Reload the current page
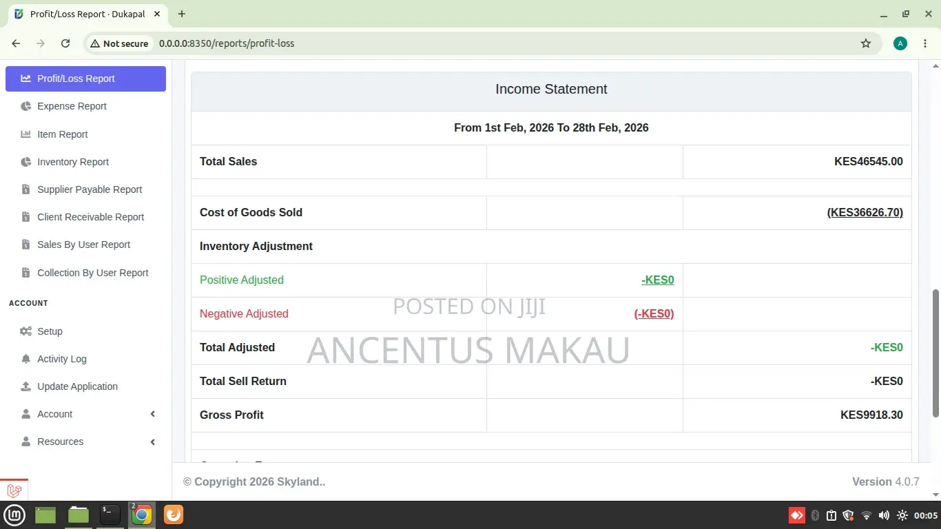Viewport: 941px width, 529px height. 65,43
